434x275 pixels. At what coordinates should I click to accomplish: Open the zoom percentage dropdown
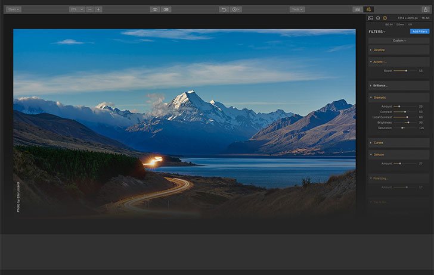tap(77, 10)
